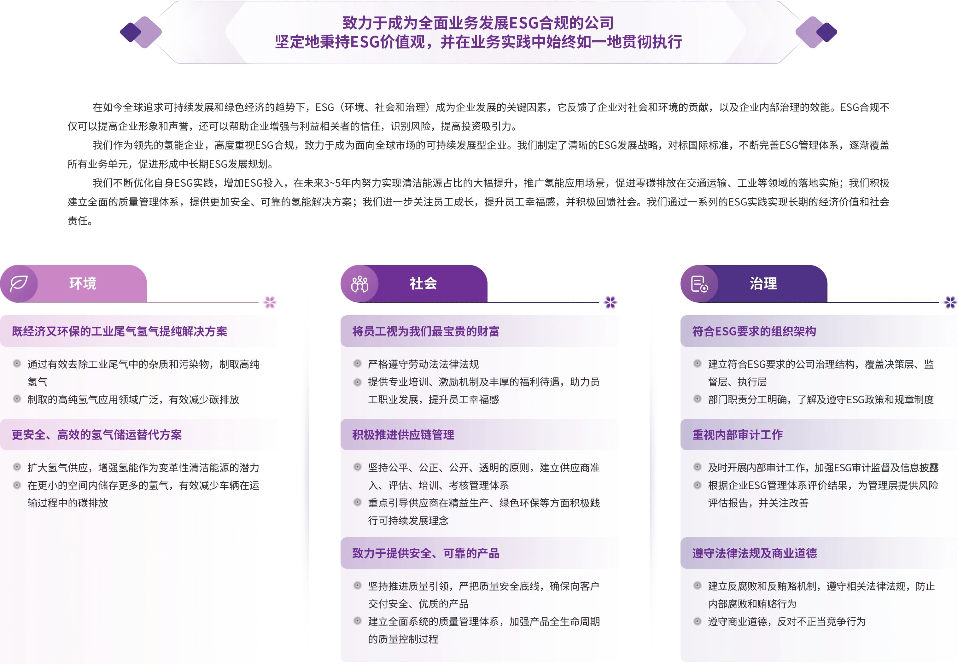958x664 pixels.
Task: Click heading 更安全、高效的氢气储运替代方案
Action: click(x=96, y=435)
